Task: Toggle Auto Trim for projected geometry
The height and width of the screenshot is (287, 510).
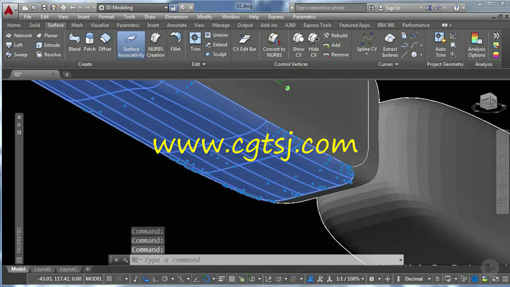Action: click(441, 45)
